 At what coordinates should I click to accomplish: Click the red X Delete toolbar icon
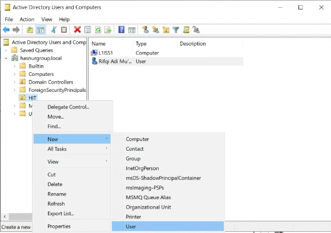pyautogui.click(x=77, y=30)
